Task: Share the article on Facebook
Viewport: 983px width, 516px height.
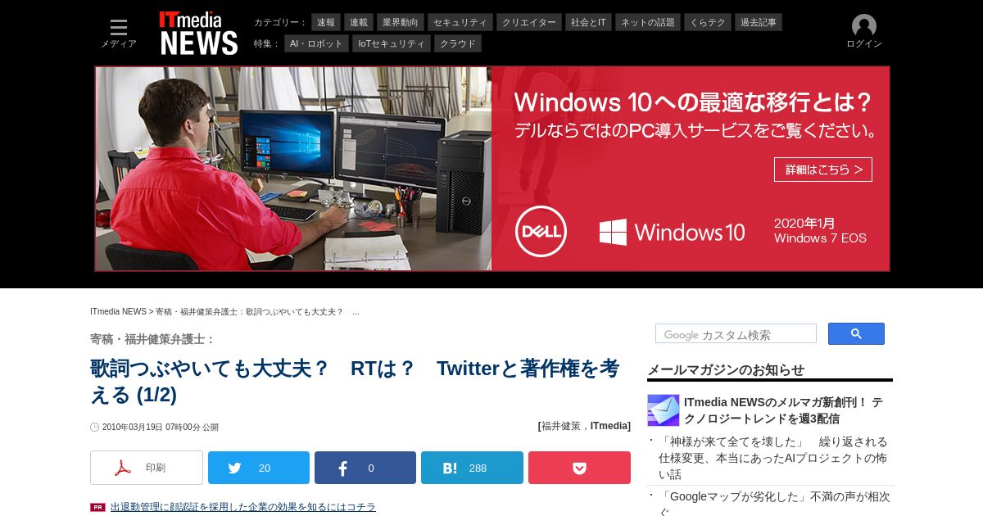Action: (x=365, y=468)
